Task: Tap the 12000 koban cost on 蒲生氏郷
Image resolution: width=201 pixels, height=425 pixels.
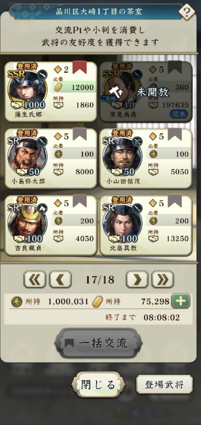Action: coord(81,87)
